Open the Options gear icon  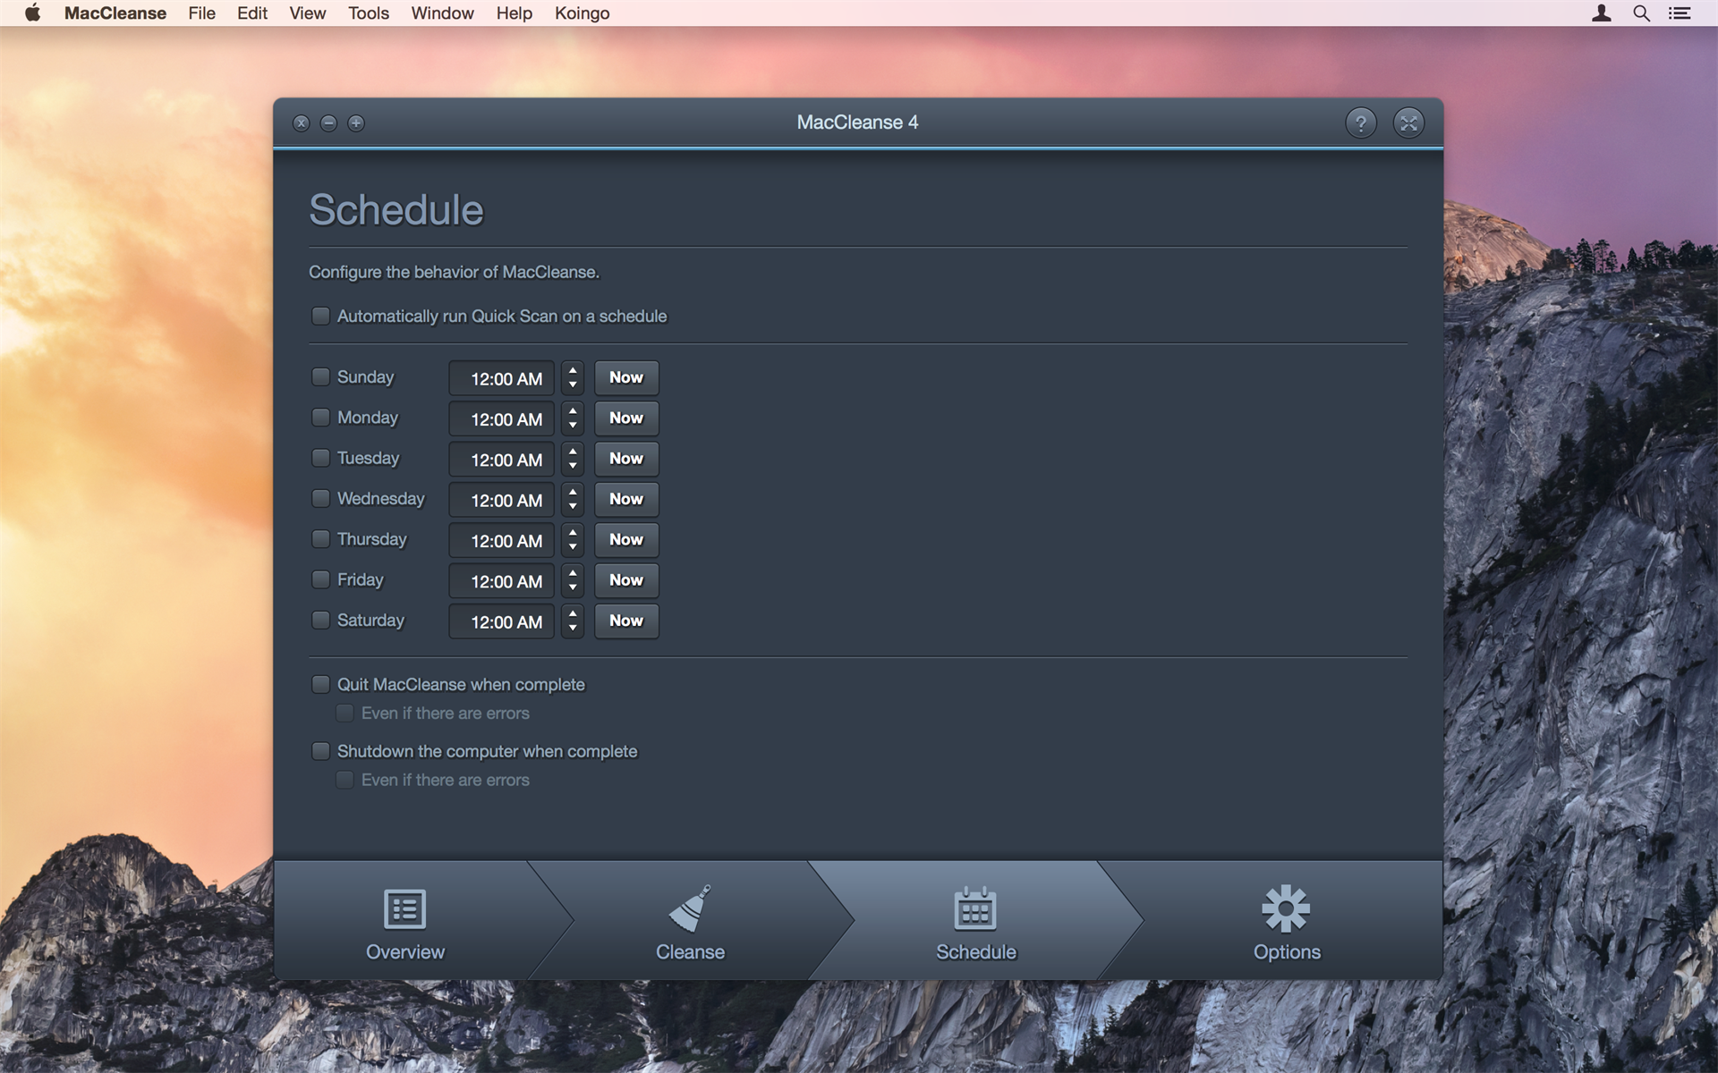coord(1286,908)
